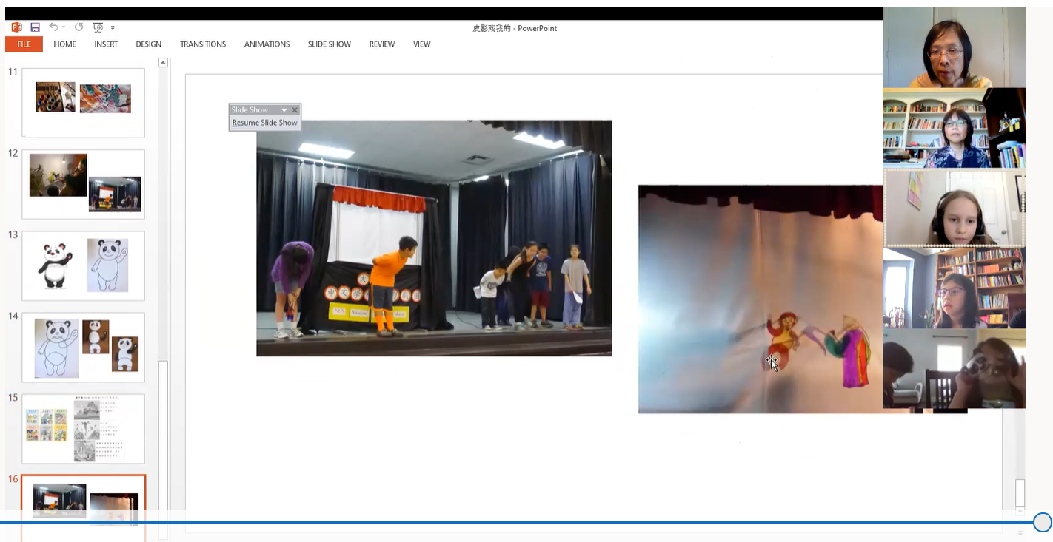Close the Slide Show floating toolbar
This screenshot has width=1053, height=542.
[x=295, y=110]
